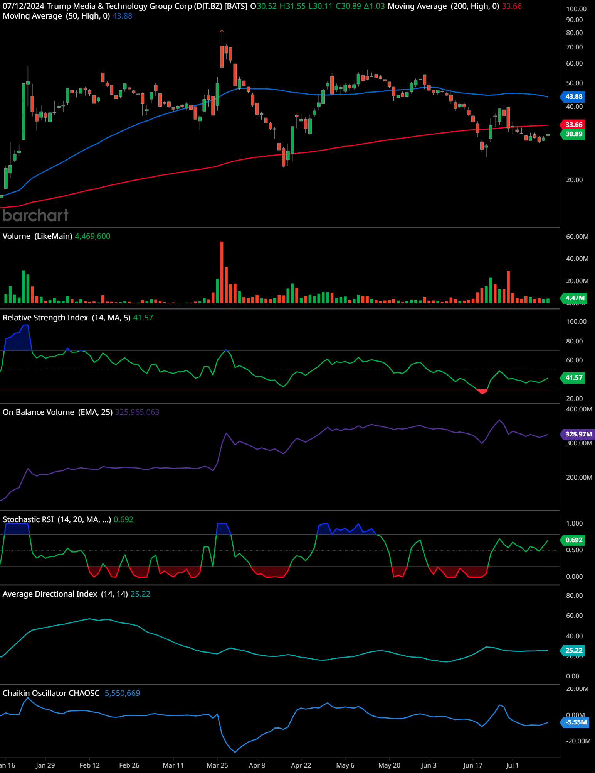Click the Stochastic RSI (14, 20, MA, ...) label
The height and width of the screenshot is (773, 595).
(x=57, y=519)
